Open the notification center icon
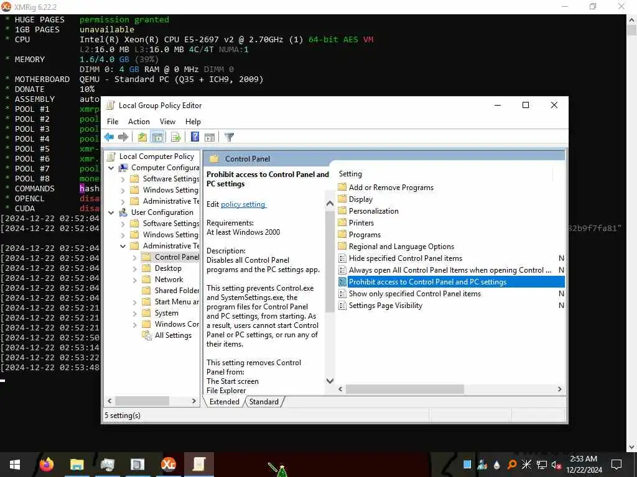Viewport: 637px width, 477px height. pyautogui.click(x=616, y=465)
